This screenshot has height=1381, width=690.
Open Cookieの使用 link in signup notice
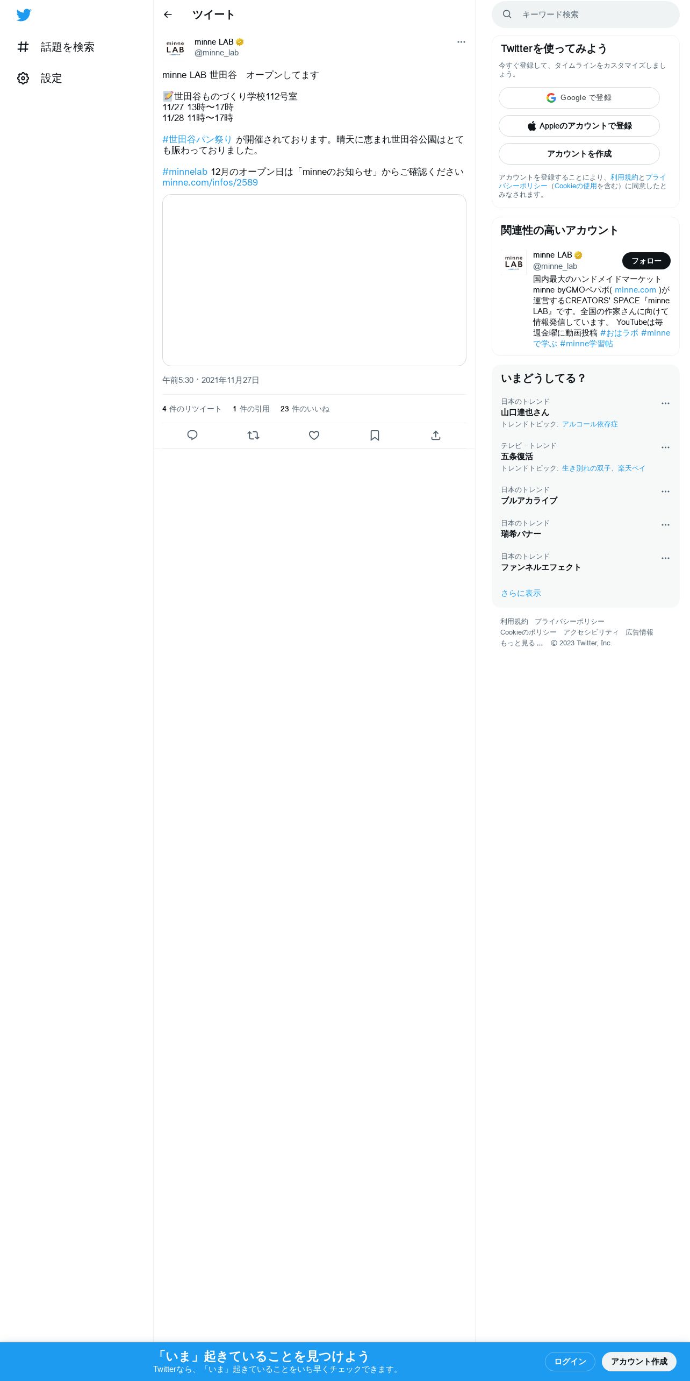tap(576, 186)
